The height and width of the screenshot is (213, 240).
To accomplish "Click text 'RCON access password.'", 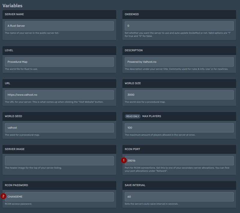I will [x=18, y=204].
